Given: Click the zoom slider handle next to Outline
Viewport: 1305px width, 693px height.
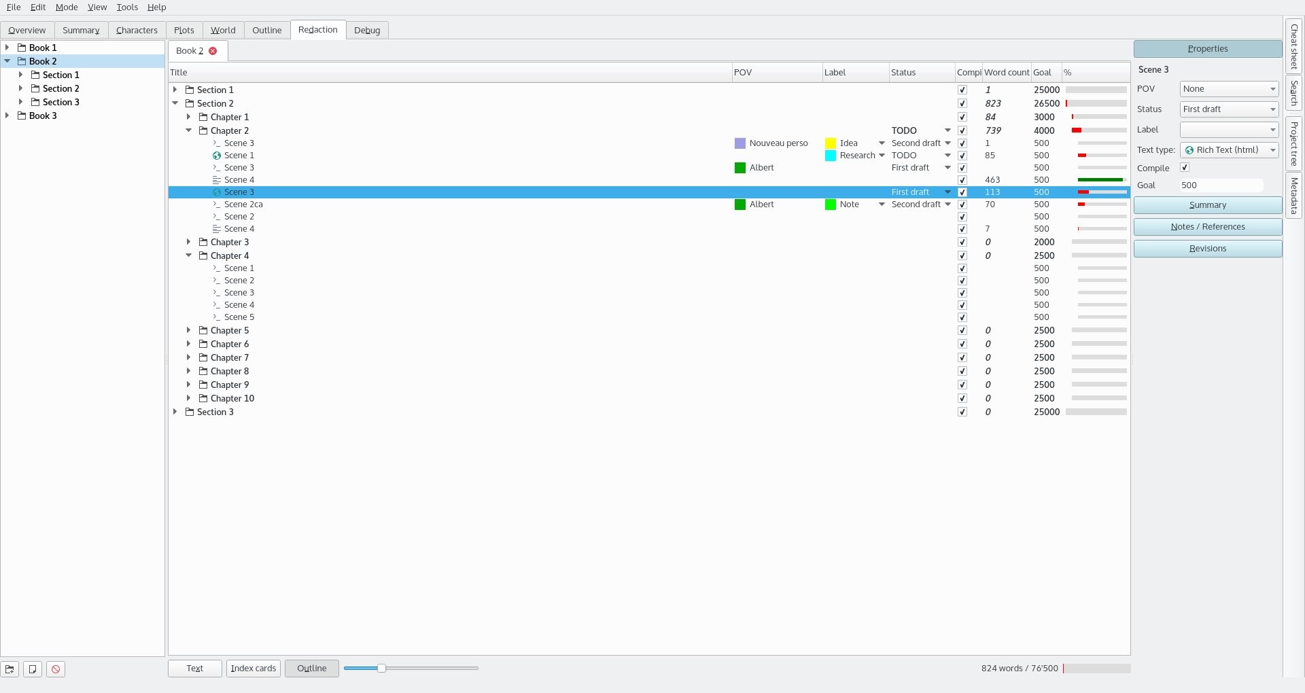Looking at the screenshot, I should pyautogui.click(x=381, y=669).
